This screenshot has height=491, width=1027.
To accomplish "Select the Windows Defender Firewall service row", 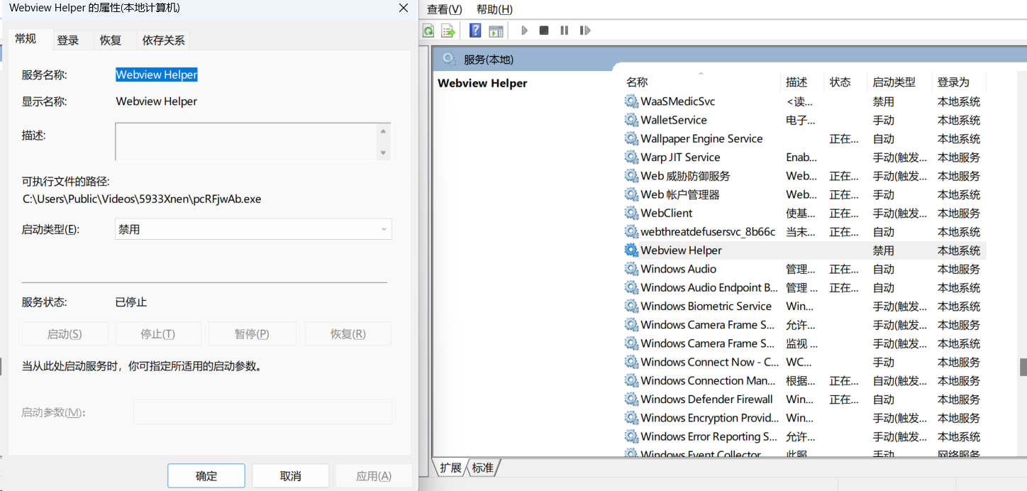I will (x=805, y=399).
